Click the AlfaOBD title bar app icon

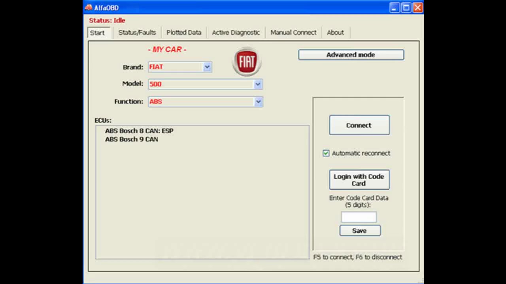[89, 7]
